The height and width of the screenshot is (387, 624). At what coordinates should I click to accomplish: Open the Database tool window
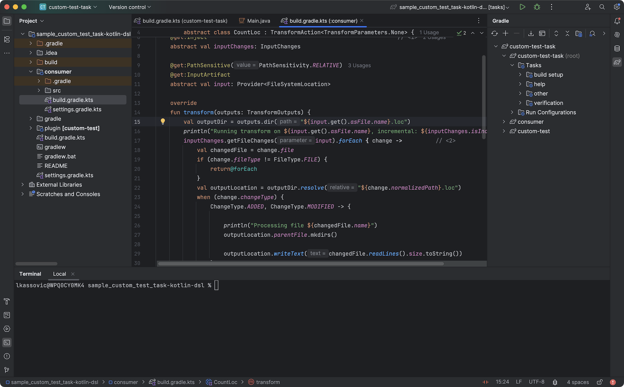tap(617, 48)
